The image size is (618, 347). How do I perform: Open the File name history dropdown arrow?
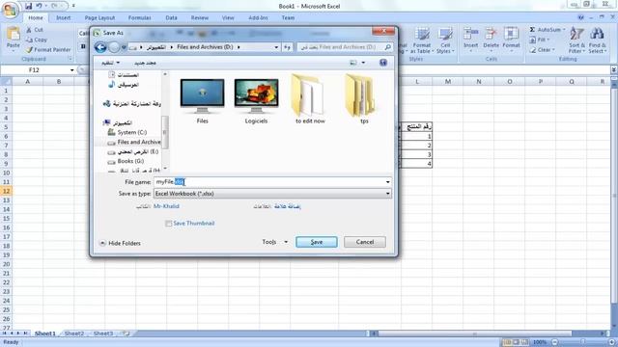pos(387,182)
